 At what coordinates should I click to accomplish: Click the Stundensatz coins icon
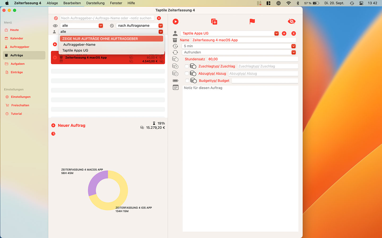(x=175, y=59)
